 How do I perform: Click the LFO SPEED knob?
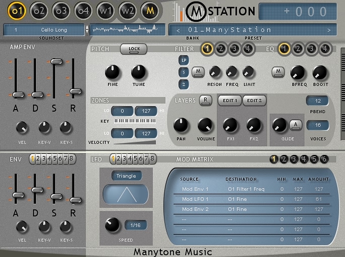(112, 225)
